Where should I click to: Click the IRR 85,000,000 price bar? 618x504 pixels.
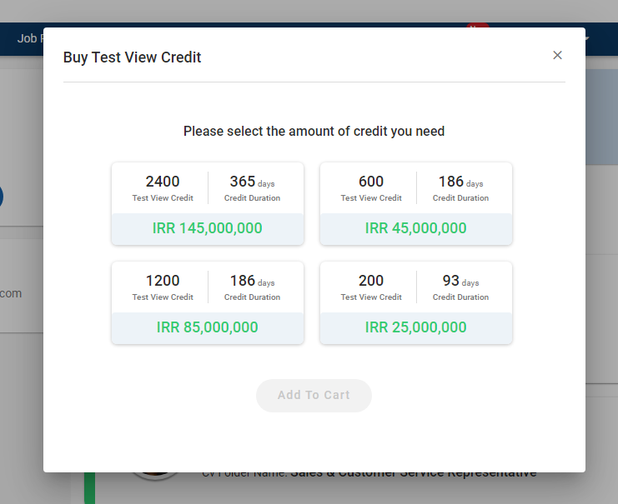point(208,327)
